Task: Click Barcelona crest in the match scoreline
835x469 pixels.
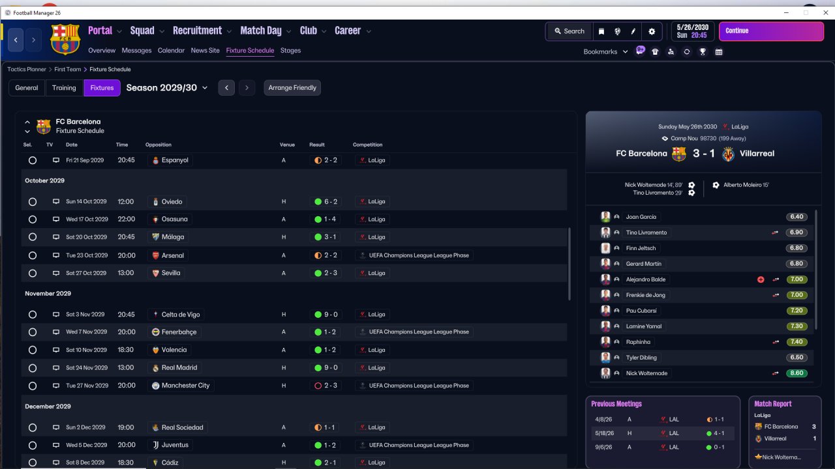Action: pyautogui.click(x=679, y=154)
